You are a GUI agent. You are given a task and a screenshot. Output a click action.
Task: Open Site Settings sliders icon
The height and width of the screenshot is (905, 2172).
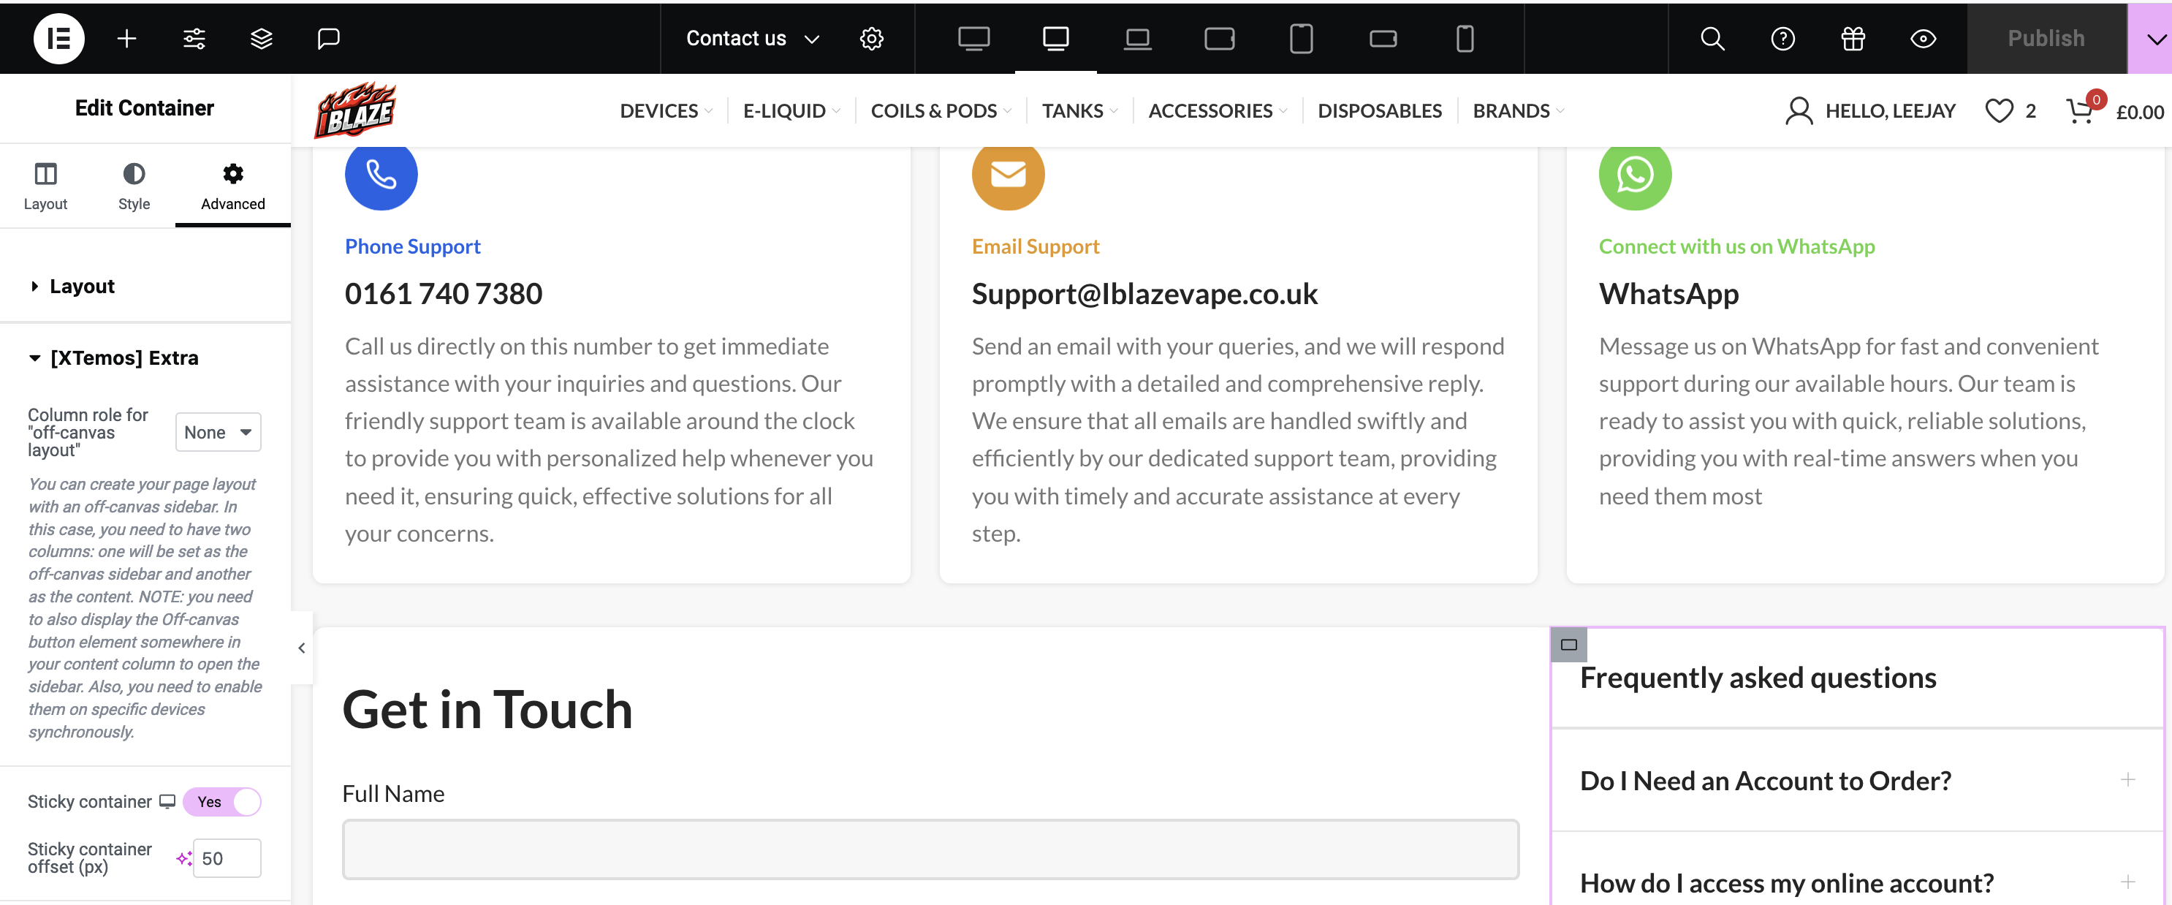(194, 38)
